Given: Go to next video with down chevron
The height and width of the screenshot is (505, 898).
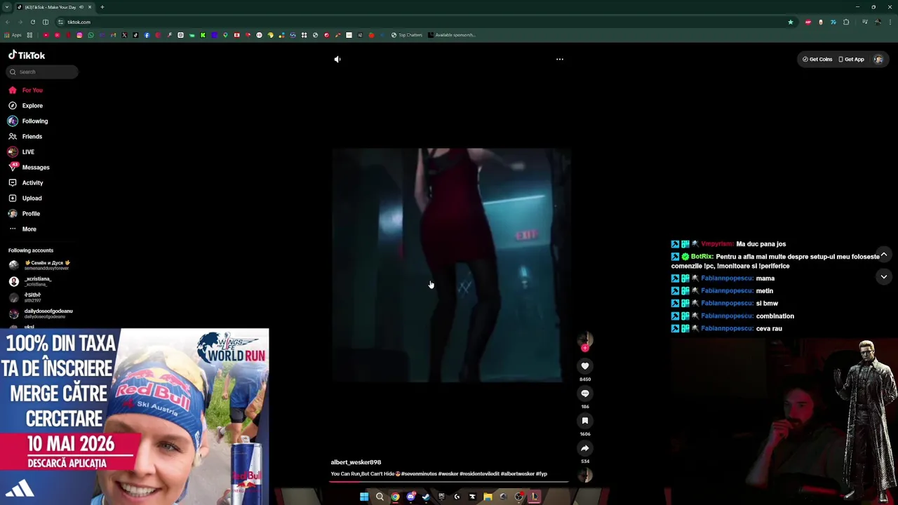Looking at the screenshot, I should [884, 277].
